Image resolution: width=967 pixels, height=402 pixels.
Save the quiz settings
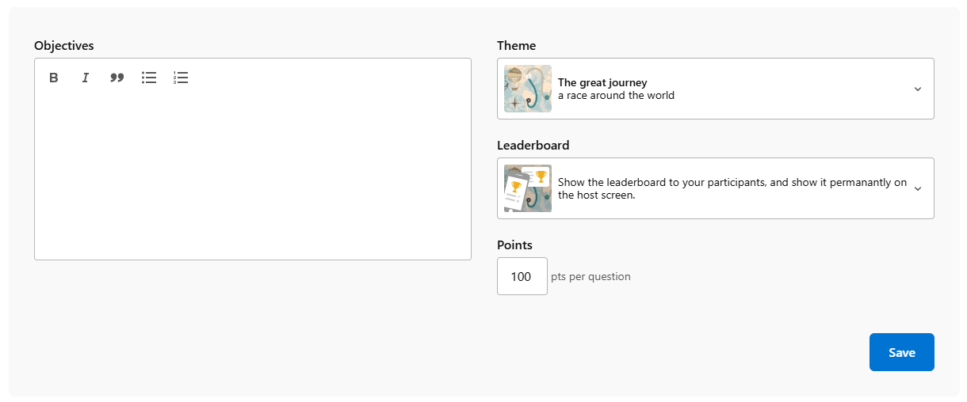pos(901,352)
